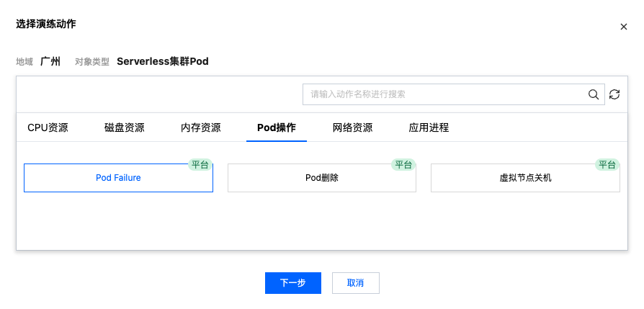
Task: Go to the Pod操作 tab
Action: (x=277, y=127)
